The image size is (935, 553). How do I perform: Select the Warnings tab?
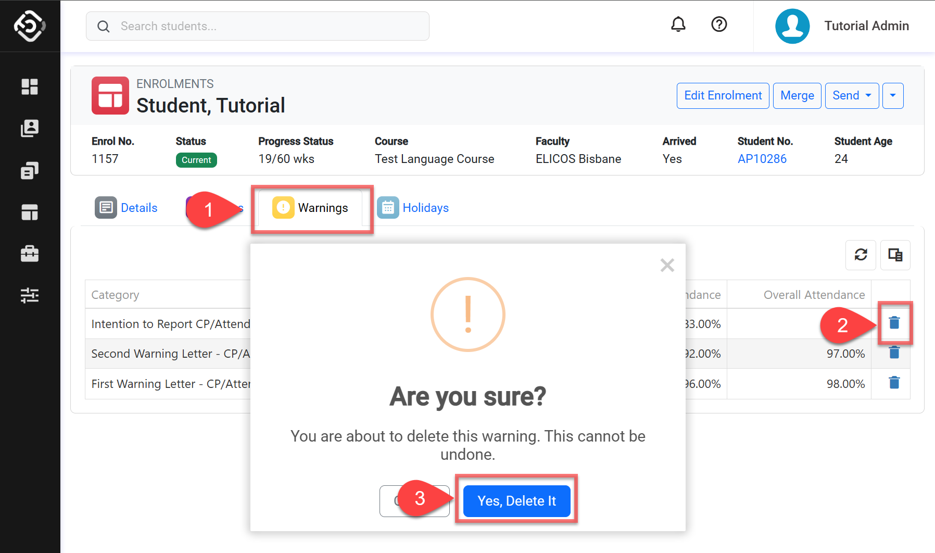coord(311,208)
